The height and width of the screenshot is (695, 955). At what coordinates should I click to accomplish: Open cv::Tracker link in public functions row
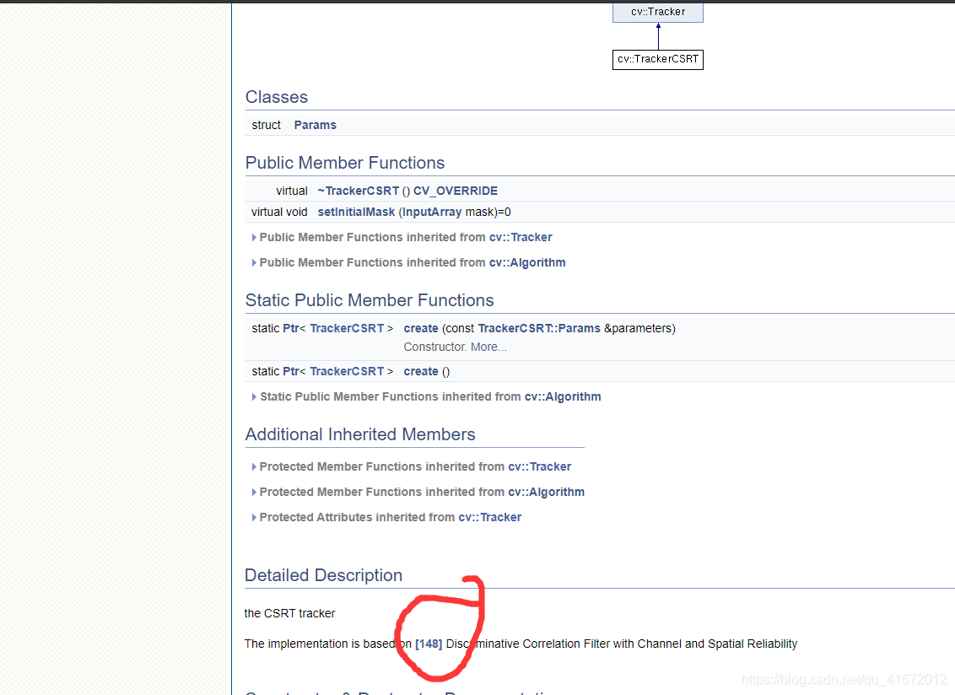pyautogui.click(x=521, y=237)
